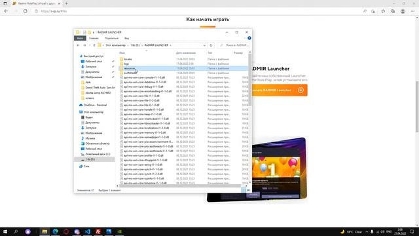Image resolution: width=419 pixels, height=236 pixels.
Task: Open Grand Theft Auto San An folder shortcut
Action: coord(100,87)
